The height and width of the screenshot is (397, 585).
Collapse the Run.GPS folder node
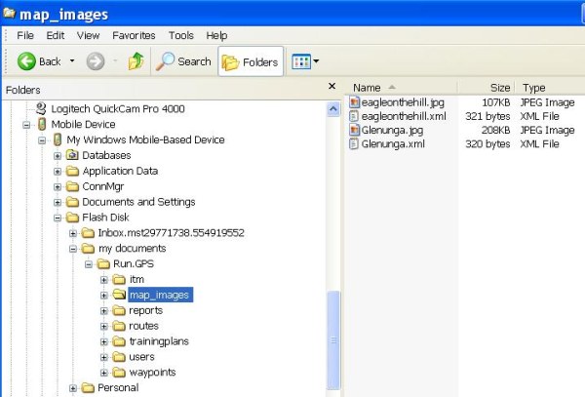pos(89,264)
